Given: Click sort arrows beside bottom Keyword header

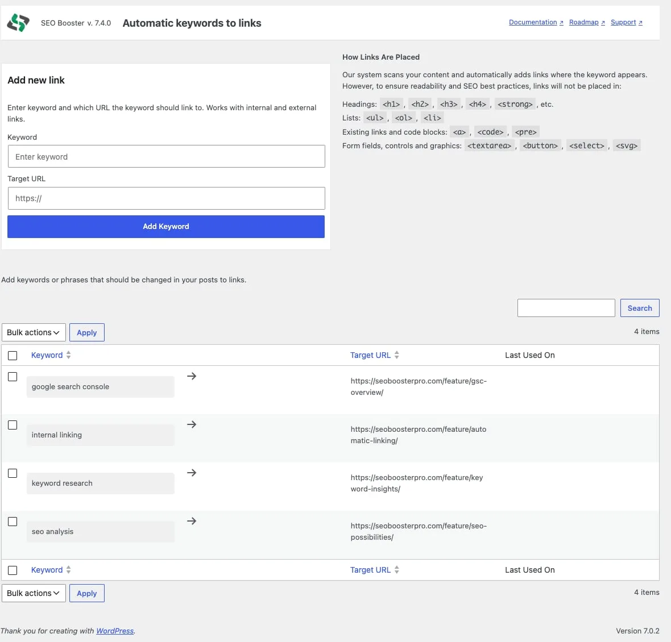Looking at the screenshot, I should pyautogui.click(x=68, y=570).
